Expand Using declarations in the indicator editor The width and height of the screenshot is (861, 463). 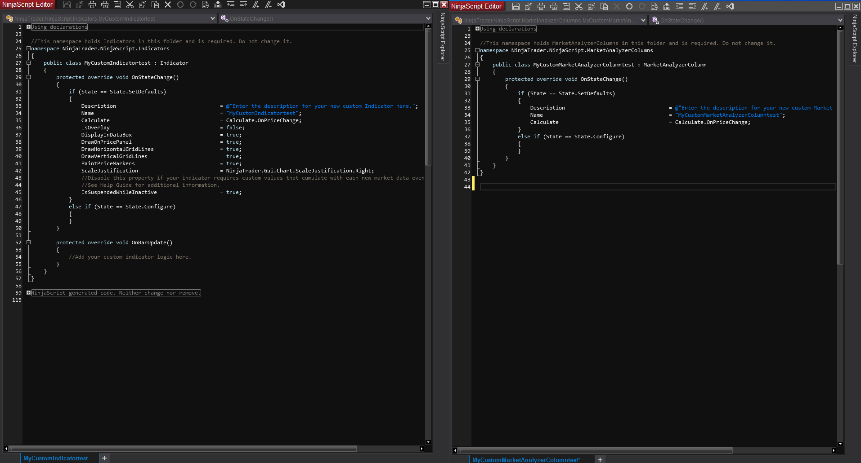click(28, 27)
